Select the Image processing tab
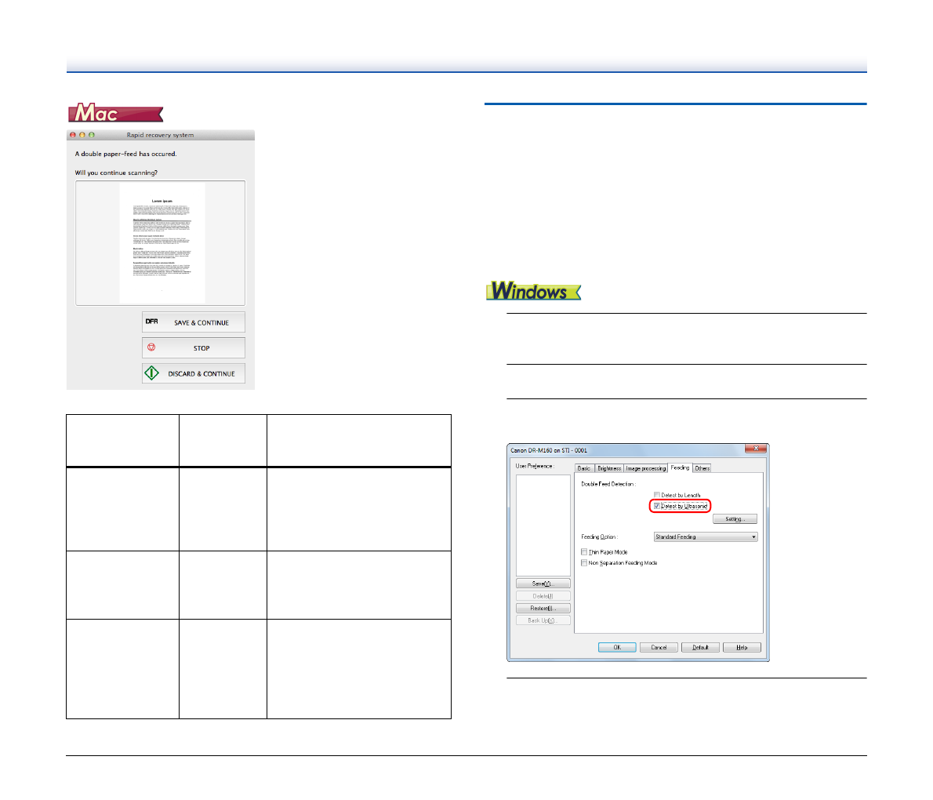 click(x=645, y=468)
